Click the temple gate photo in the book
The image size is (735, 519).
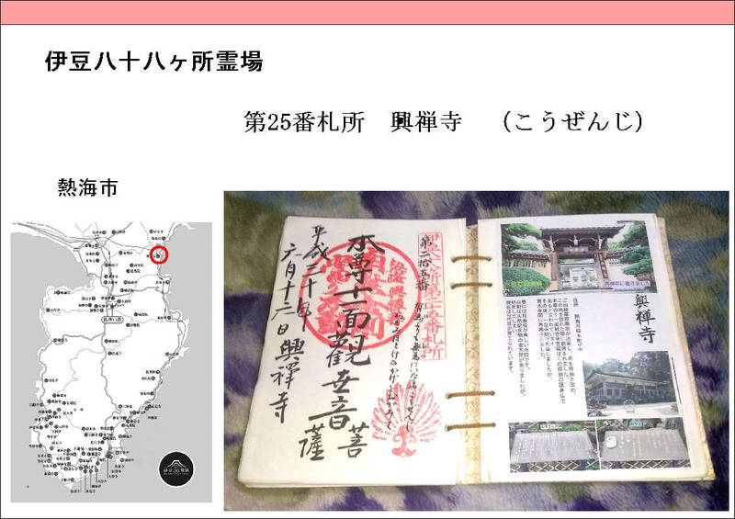click(x=576, y=257)
